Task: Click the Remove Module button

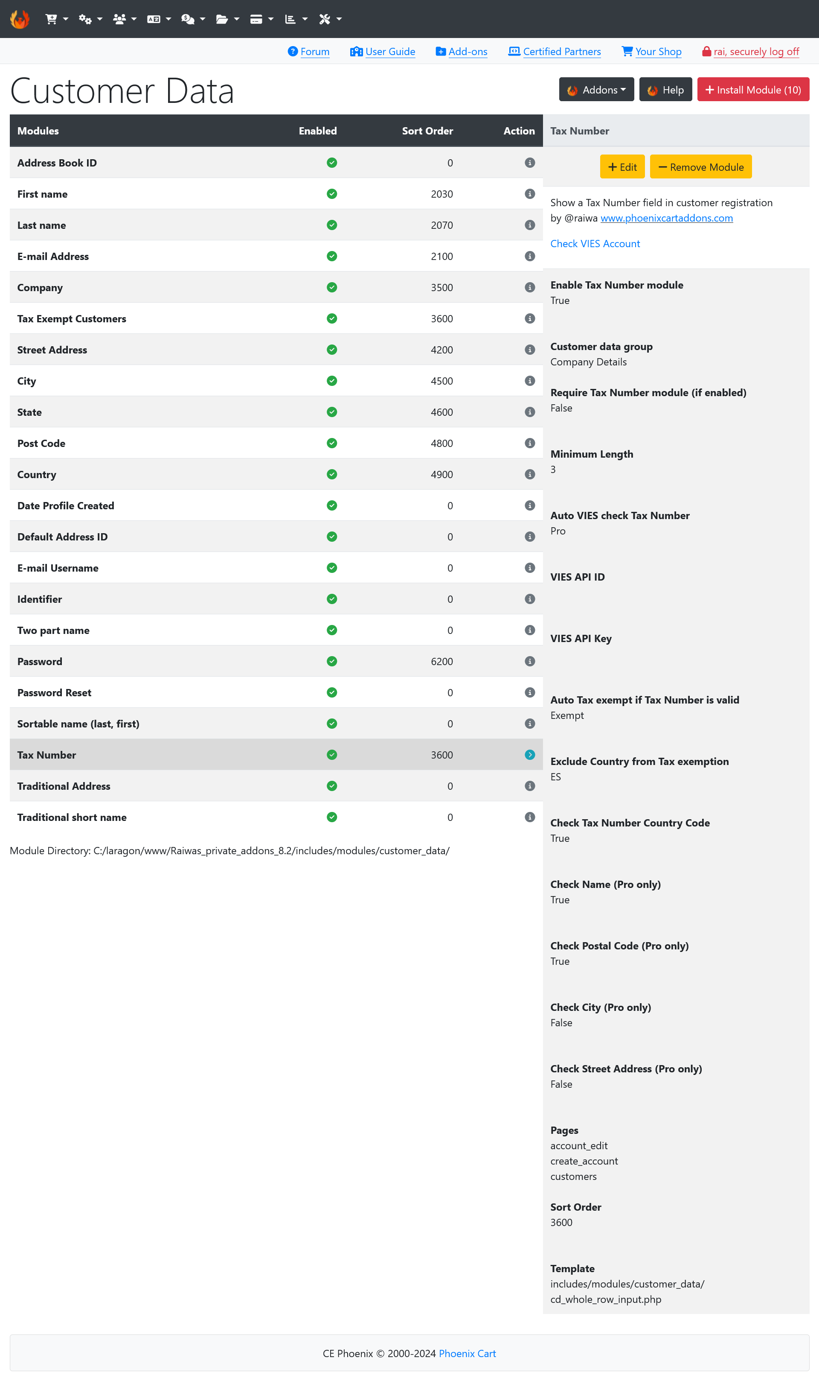Action: tap(701, 167)
